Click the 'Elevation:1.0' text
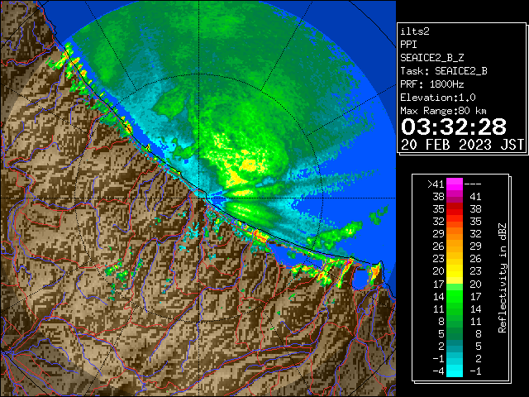The image size is (529, 397). tap(438, 98)
